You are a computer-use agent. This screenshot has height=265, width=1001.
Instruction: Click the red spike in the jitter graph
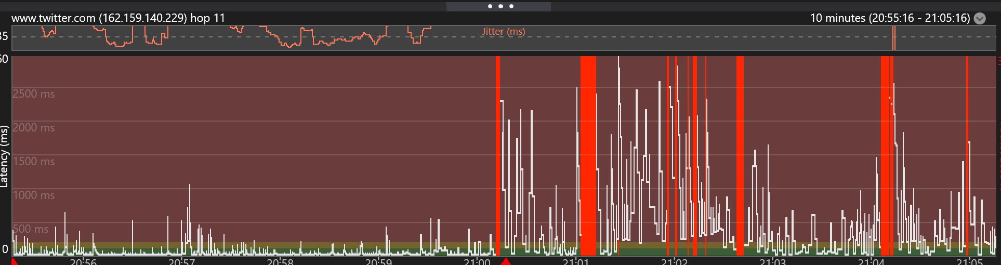coord(894,38)
